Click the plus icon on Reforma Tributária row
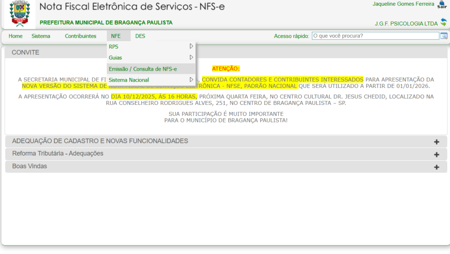 click(x=436, y=154)
